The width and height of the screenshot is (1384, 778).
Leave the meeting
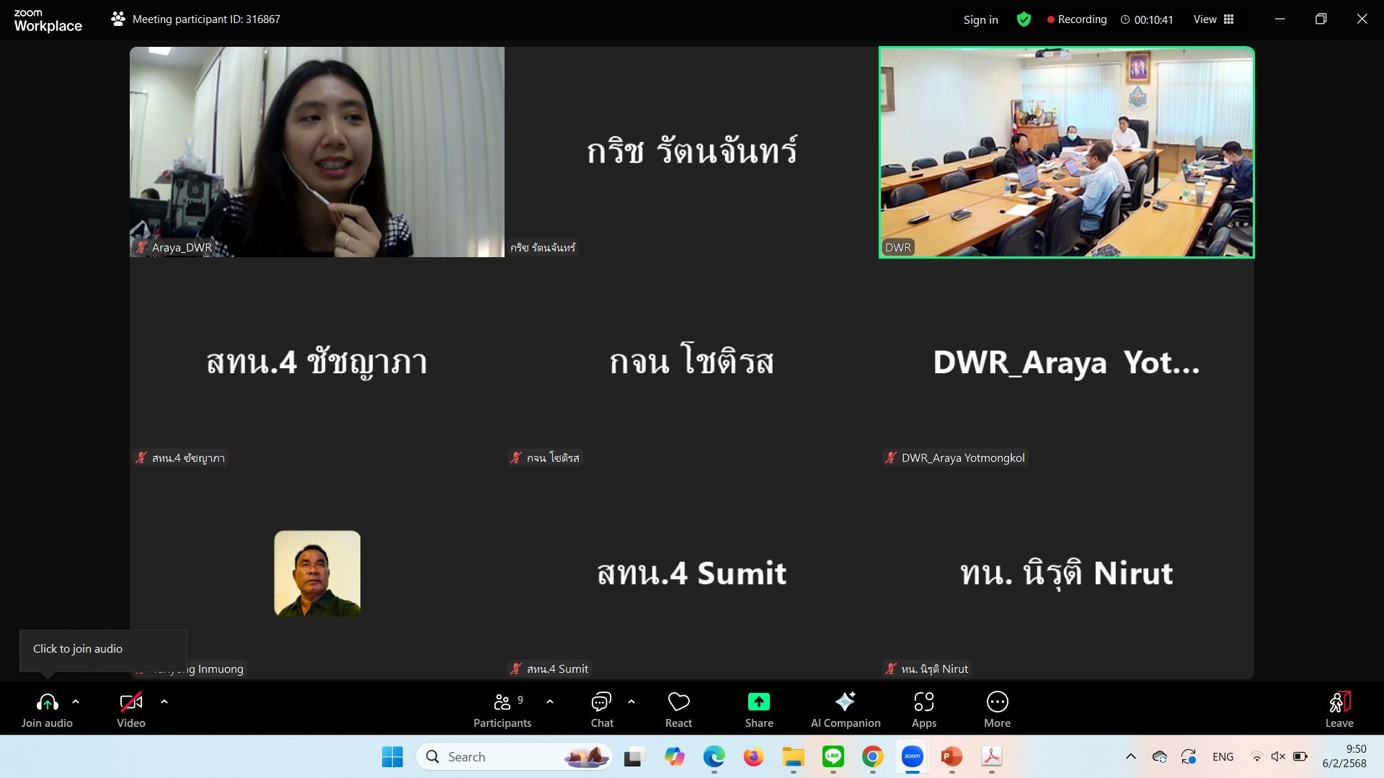coord(1339,710)
